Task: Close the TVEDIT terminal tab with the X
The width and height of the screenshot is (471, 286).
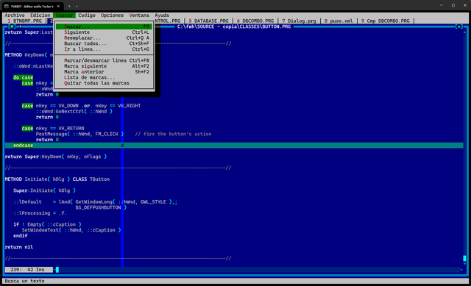Action: pyautogui.click(x=58, y=6)
